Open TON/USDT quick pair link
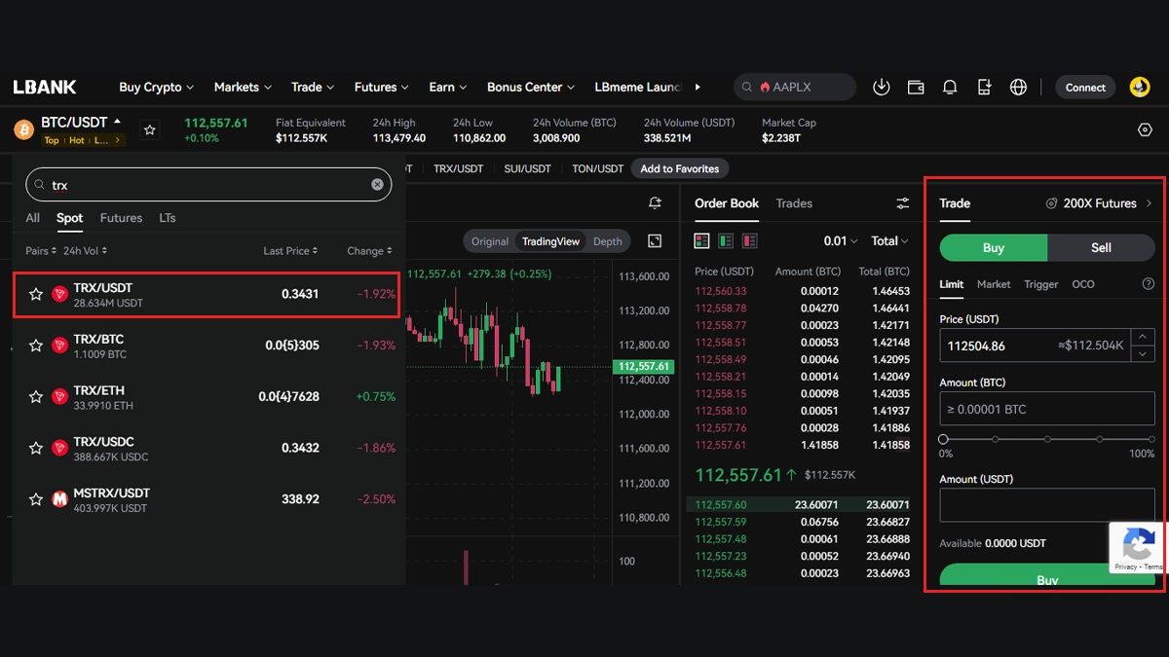 pyautogui.click(x=597, y=168)
